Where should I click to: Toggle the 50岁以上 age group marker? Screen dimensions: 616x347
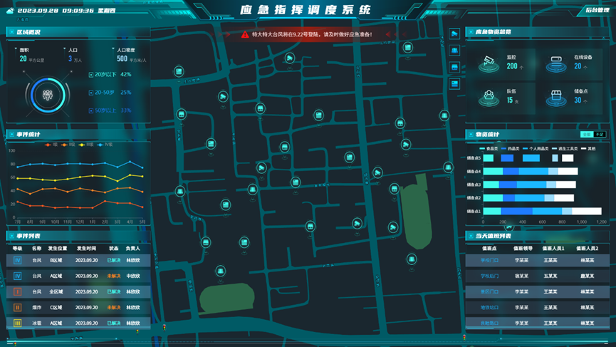coord(90,111)
